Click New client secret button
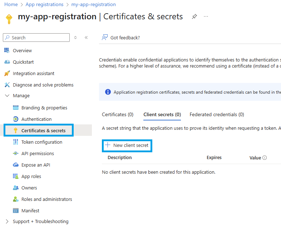 pos(127,145)
